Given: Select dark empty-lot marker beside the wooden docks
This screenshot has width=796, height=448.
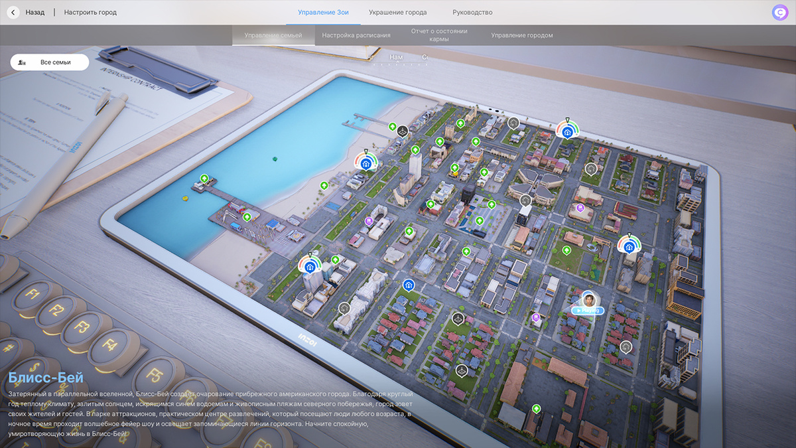Looking at the screenshot, I should pos(402,131).
